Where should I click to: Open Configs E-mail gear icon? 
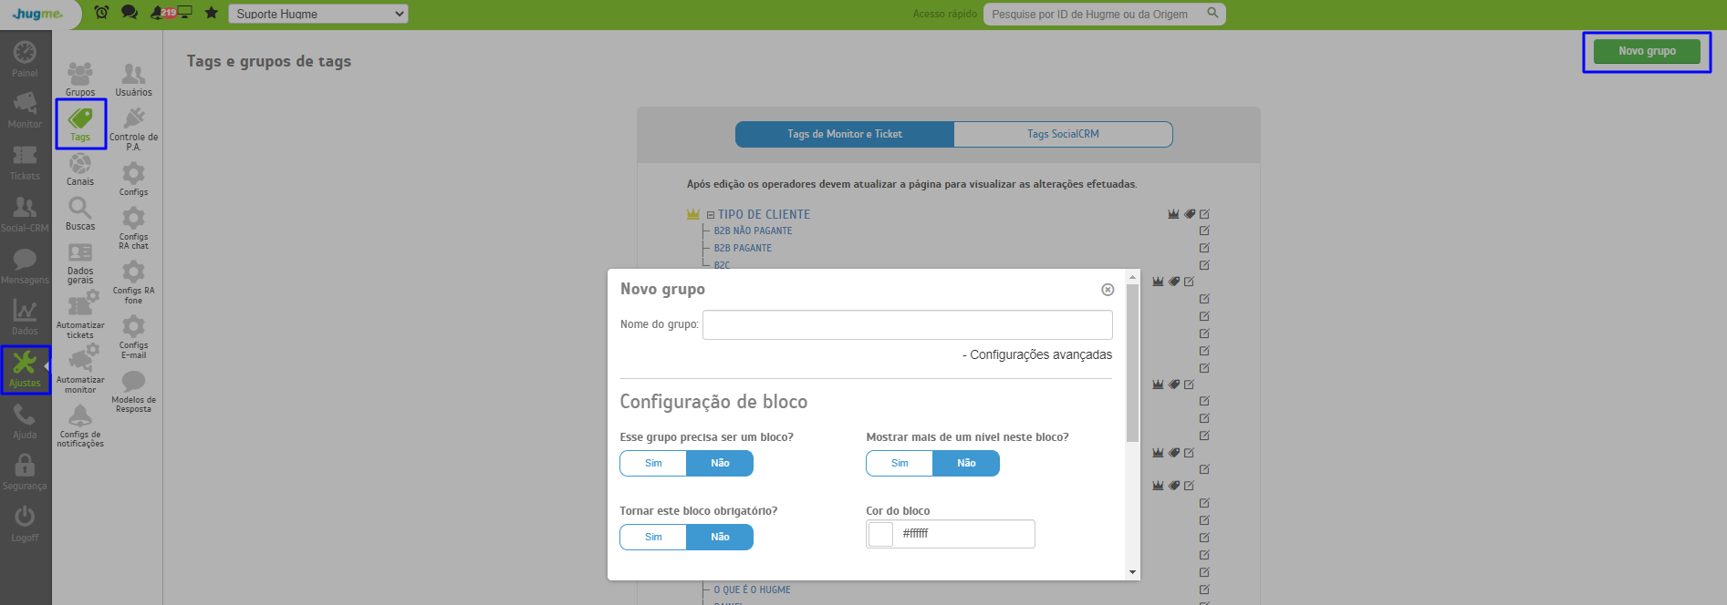tap(133, 337)
